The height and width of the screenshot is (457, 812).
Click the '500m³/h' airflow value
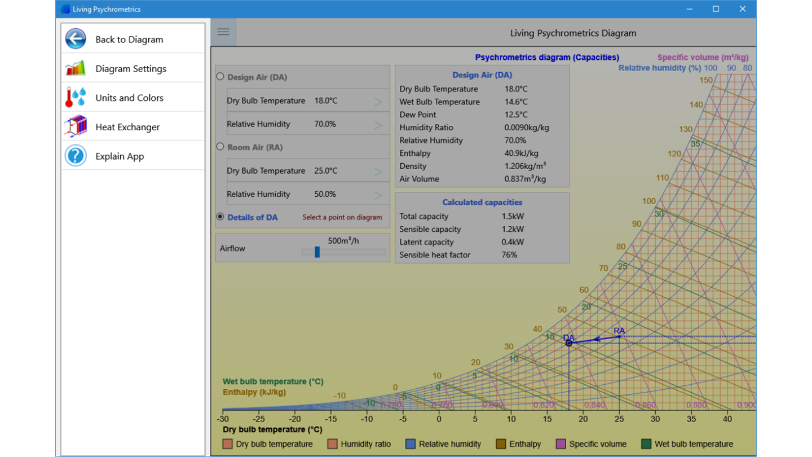click(x=343, y=240)
